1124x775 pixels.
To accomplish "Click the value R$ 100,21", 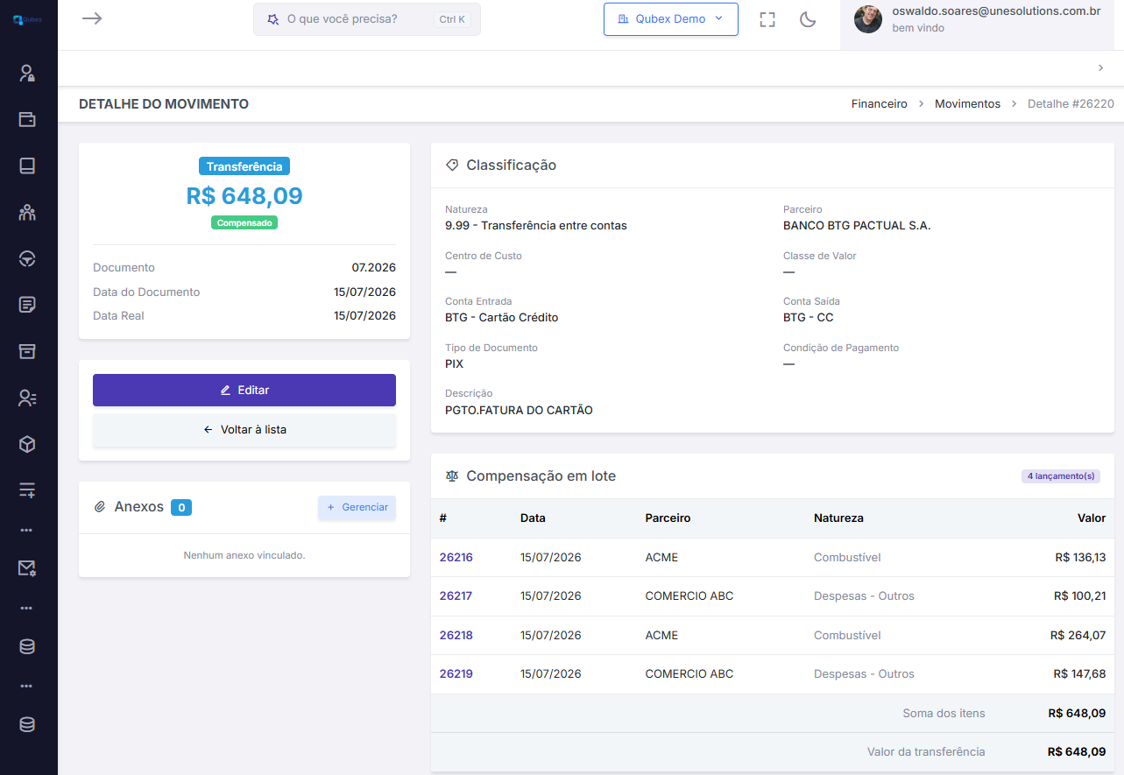I will pos(1079,595).
